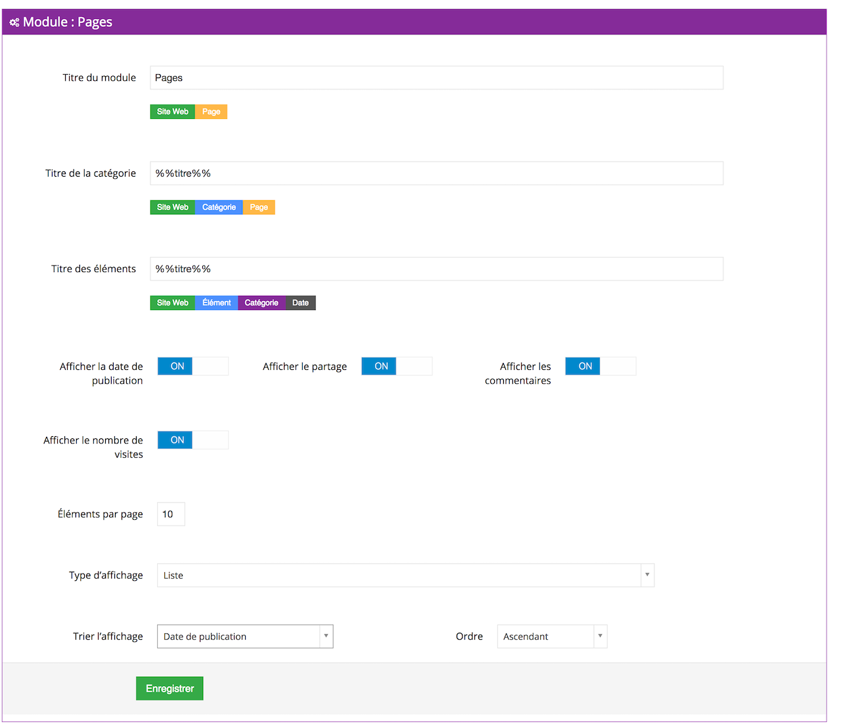Toggle Afficher la date de publication switch
Screen dimensions: 841x726
click(193, 366)
